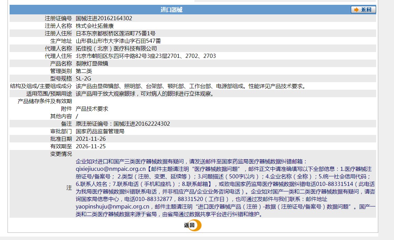Viewport: 394px width, 240px height.
Task: Click the attachment 产品技术要求 text
Action: (92, 109)
